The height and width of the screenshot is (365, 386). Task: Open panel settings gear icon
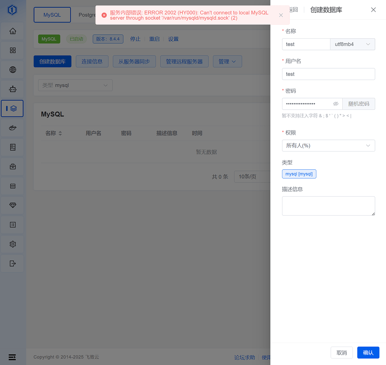coord(12,244)
